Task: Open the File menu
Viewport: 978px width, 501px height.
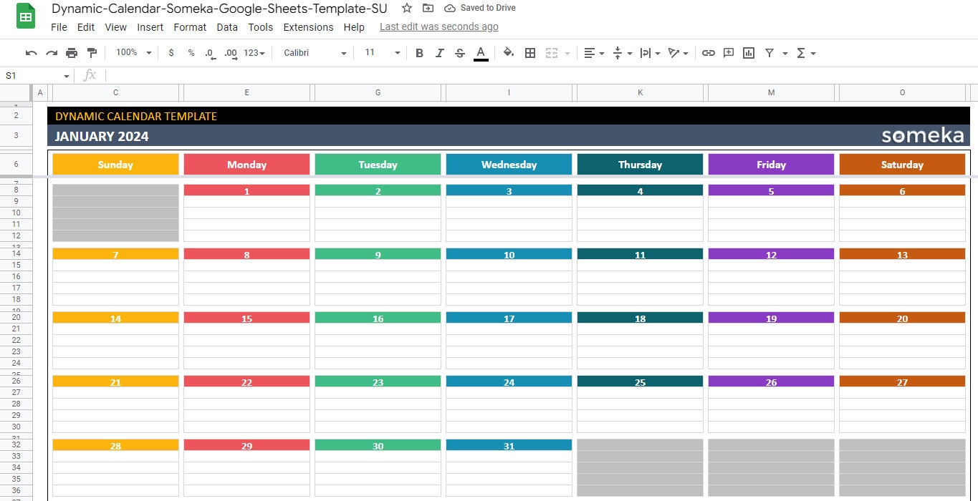Action: coord(59,27)
